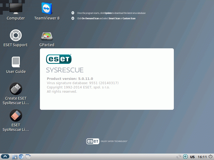Open ESET SysRescue eraser icon
This screenshot has height=160, width=214.
click(x=16, y=115)
